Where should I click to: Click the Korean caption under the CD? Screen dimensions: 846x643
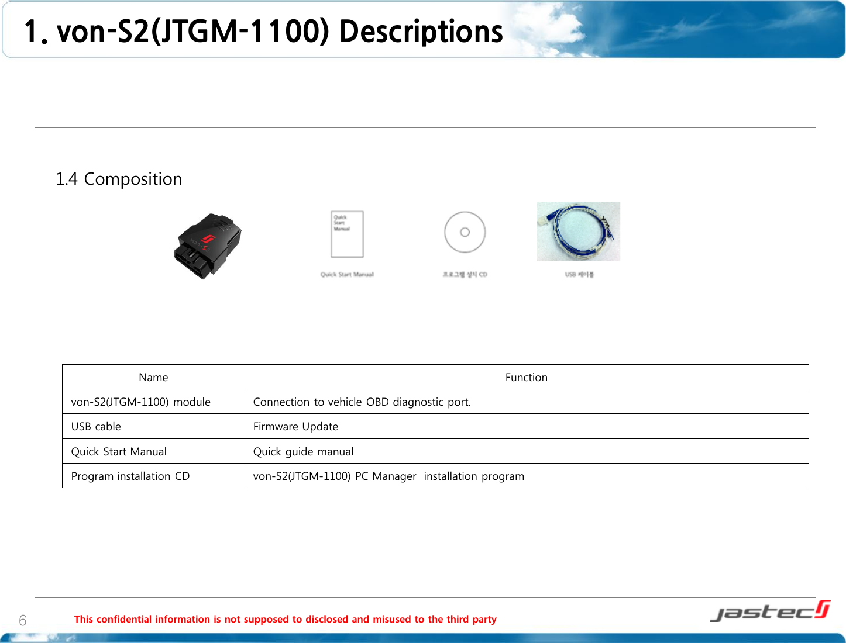[465, 274]
